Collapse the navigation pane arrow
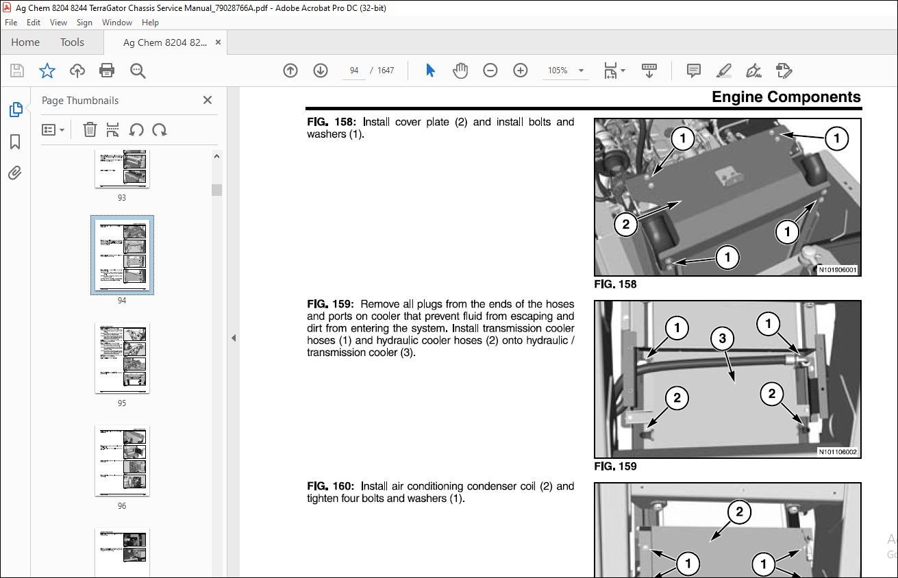898x578 pixels. [233, 338]
